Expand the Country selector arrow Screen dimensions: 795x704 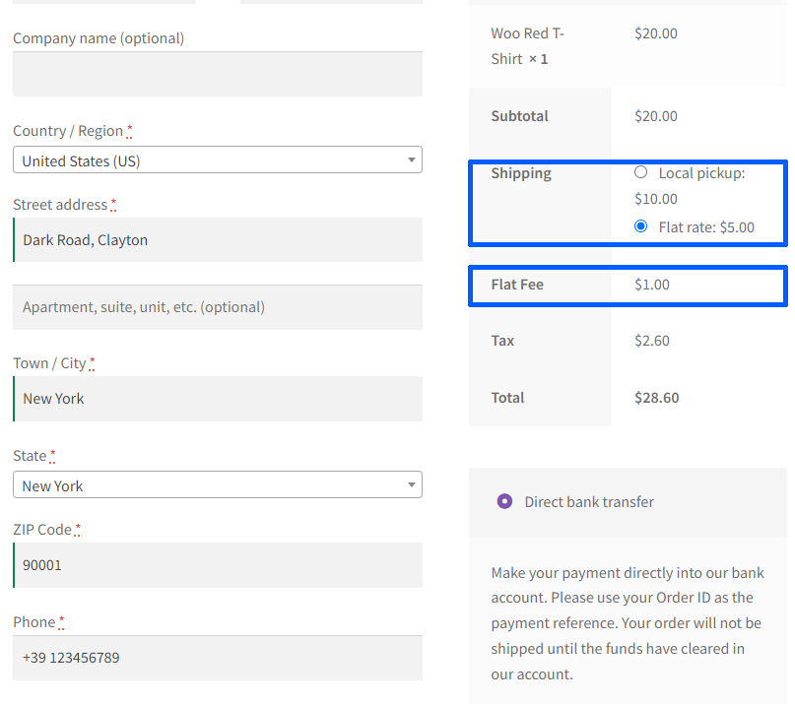tap(414, 160)
